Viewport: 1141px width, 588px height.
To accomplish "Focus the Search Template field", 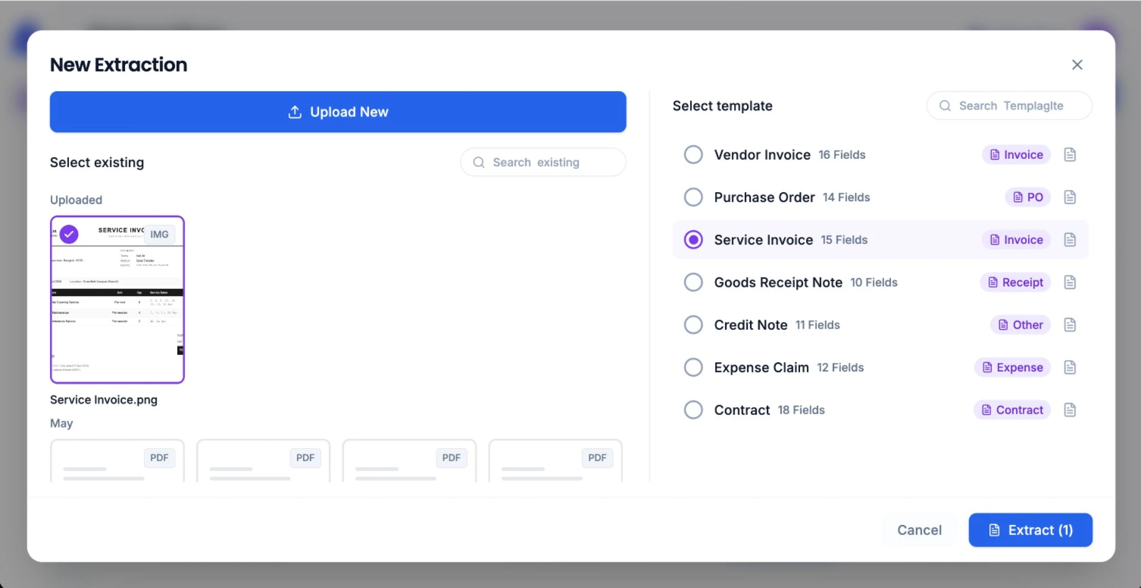I will click(x=1009, y=106).
